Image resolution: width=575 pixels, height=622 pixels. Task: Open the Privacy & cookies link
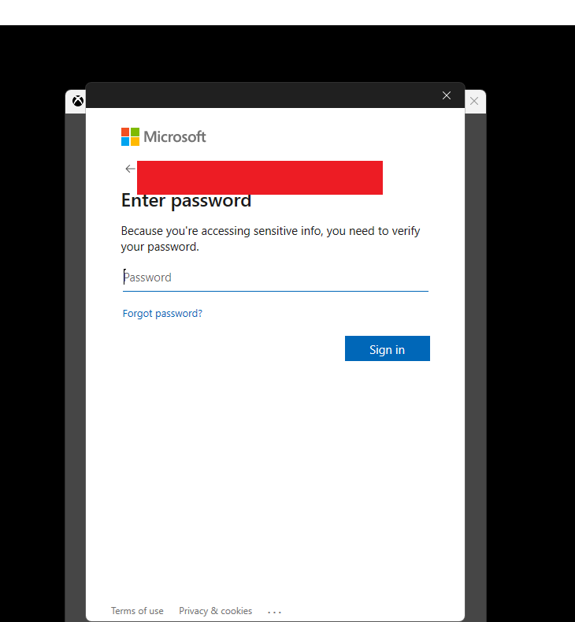(x=215, y=611)
